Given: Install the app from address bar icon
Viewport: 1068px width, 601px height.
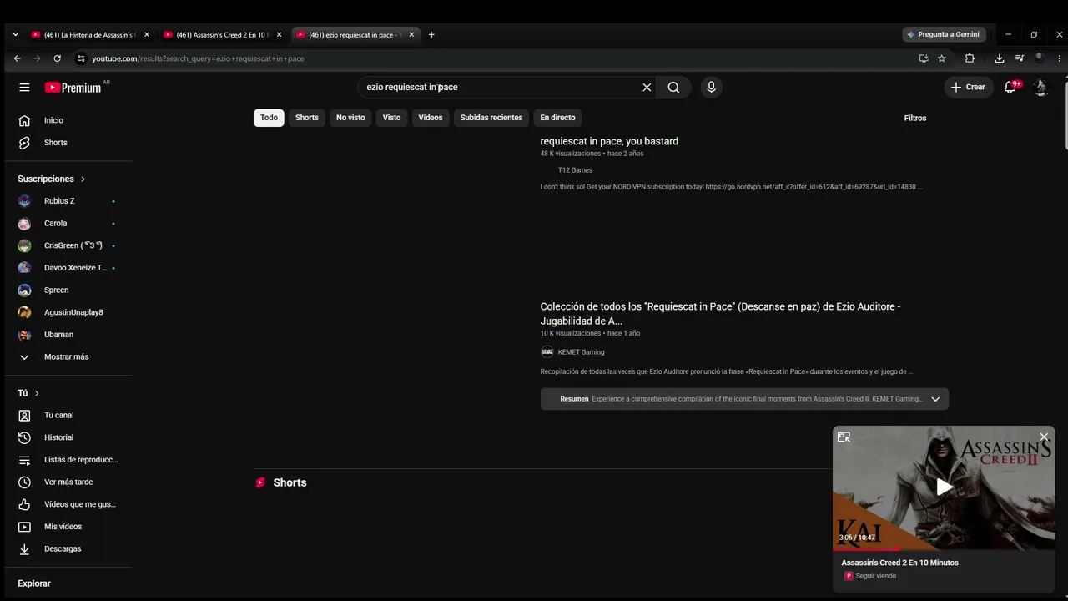Looking at the screenshot, I should pos(924,58).
